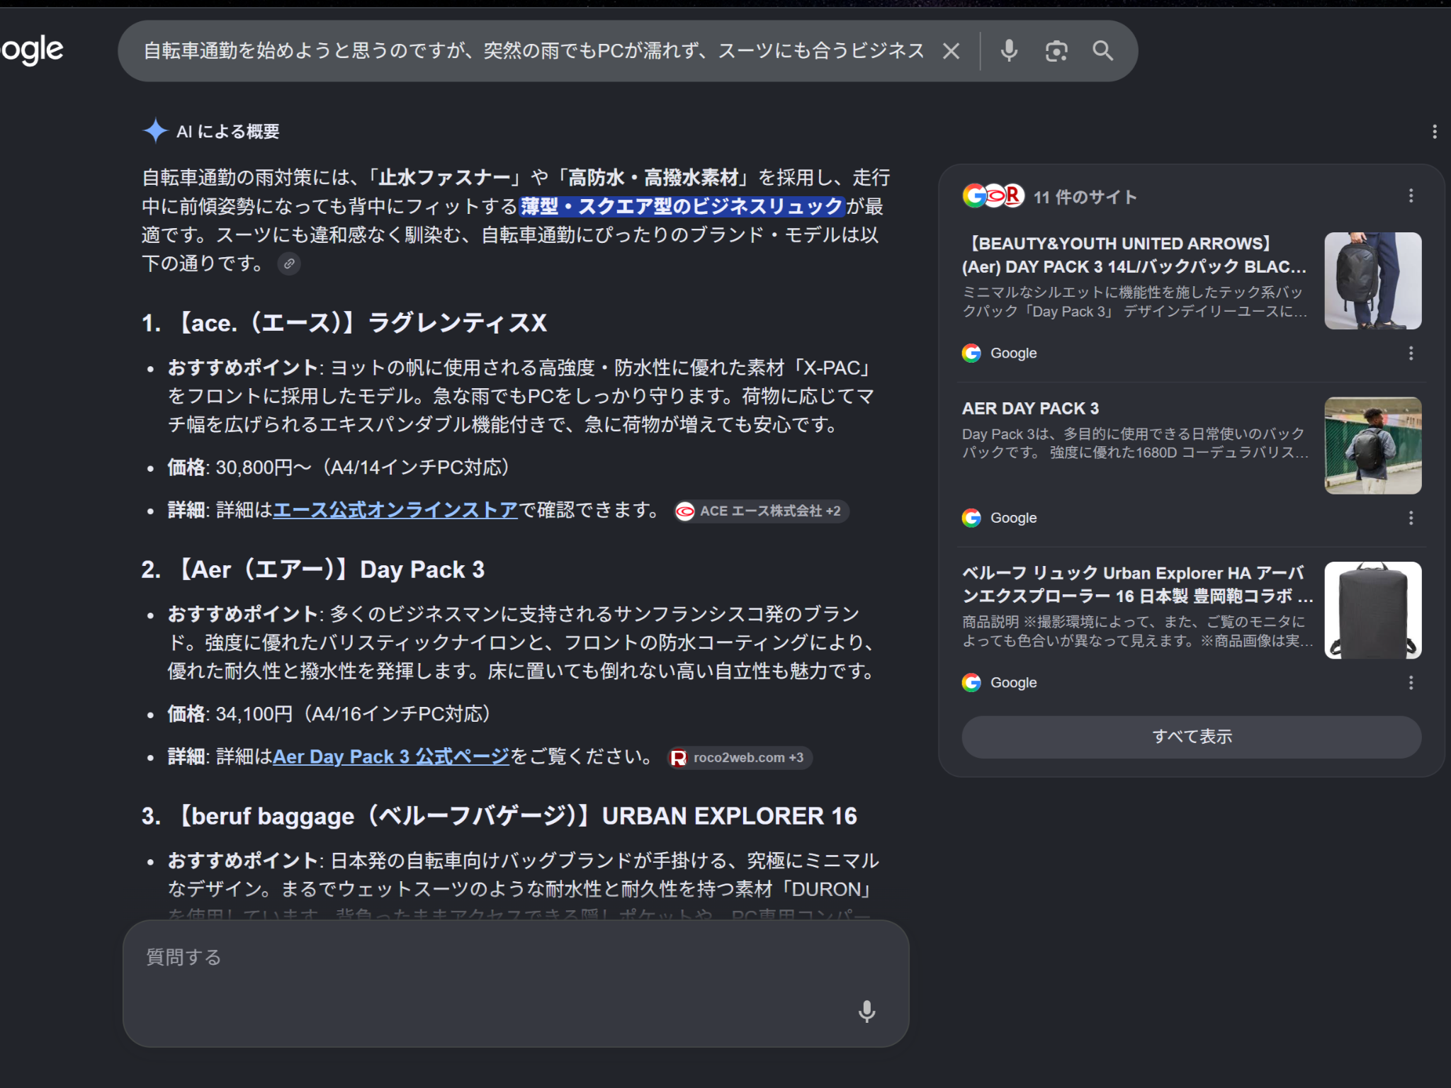Open the black backpack thumbnail for UNITED ARROWS
The width and height of the screenshot is (1451, 1088).
[x=1372, y=280]
